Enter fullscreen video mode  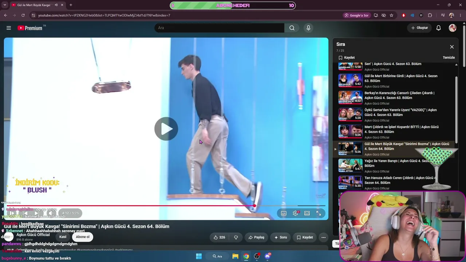(x=319, y=213)
